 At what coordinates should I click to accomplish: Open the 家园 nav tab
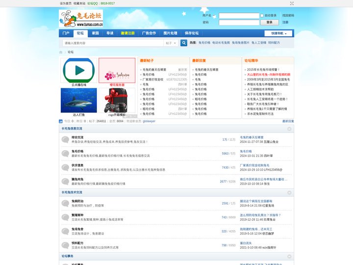pos(96,33)
